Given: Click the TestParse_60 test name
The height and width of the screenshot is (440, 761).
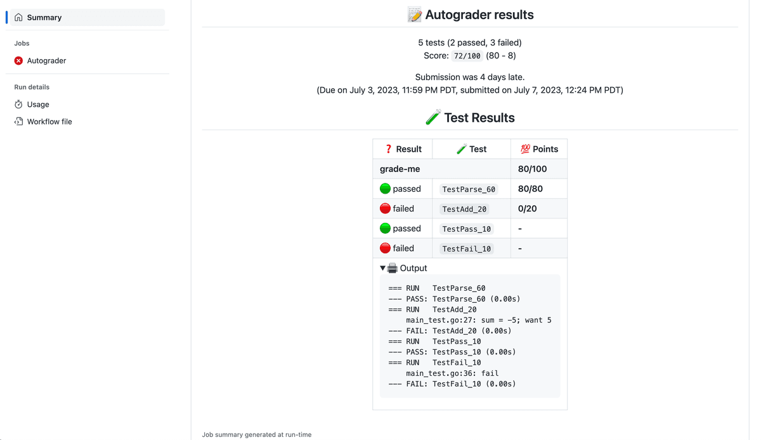Looking at the screenshot, I should (x=469, y=189).
